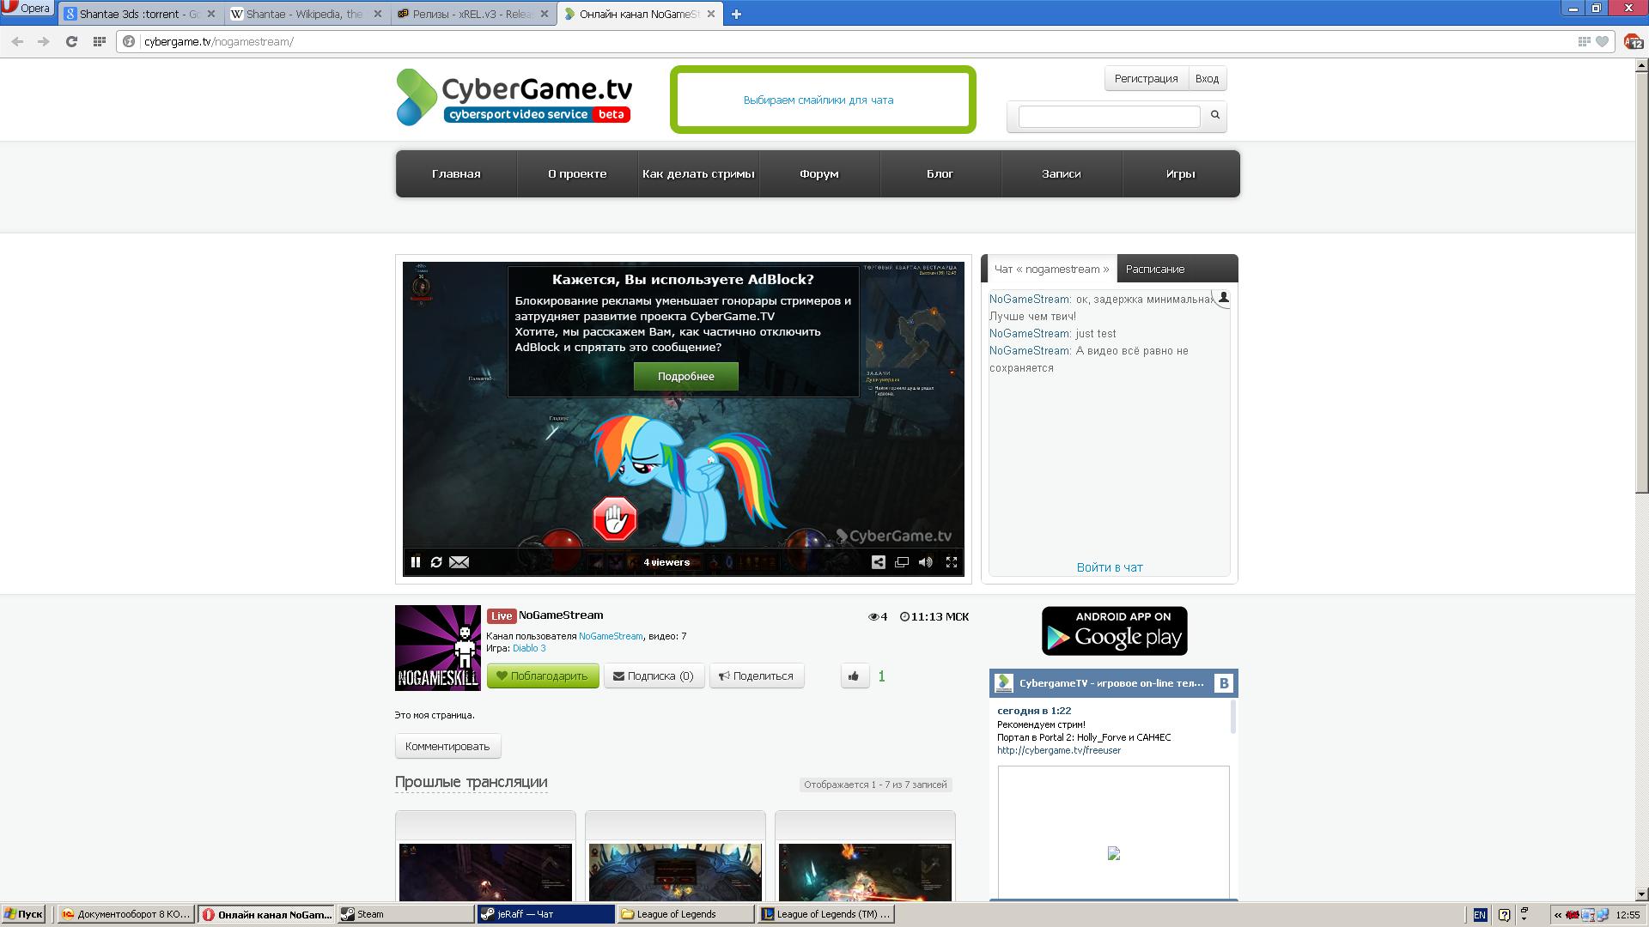Click the envelope icon in the player
Viewport: 1649px width, 927px height.
pyautogui.click(x=459, y=562)
